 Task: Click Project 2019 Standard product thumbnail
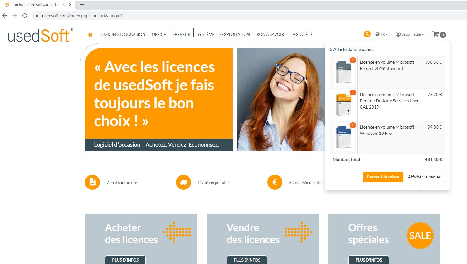343,72
